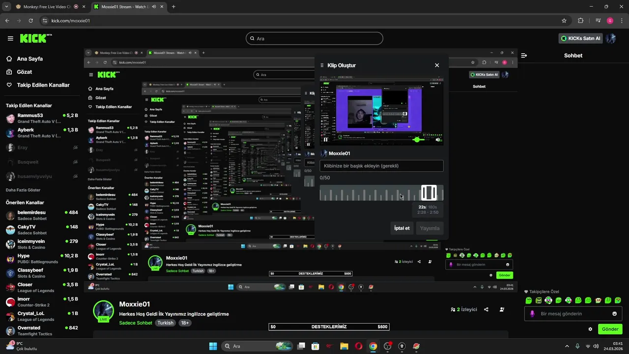Viewport: 629px width, 354px height.
Task: Click the 2 İzleyici viewer count
Action: [x=464, y=309]
